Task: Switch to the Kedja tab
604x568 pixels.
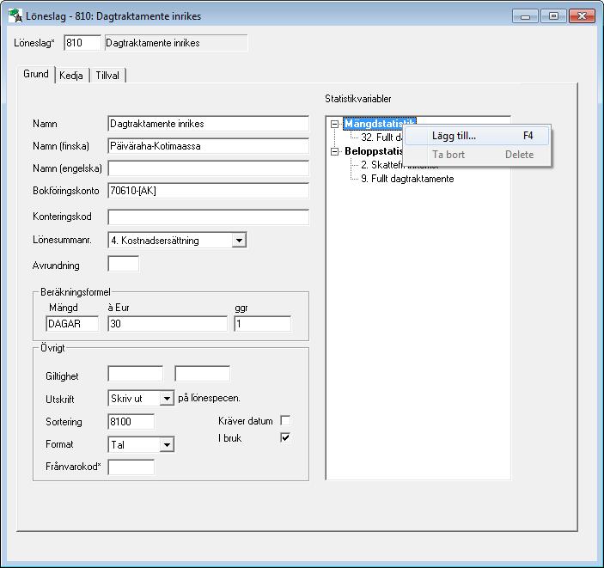Action: coord(71,75)
